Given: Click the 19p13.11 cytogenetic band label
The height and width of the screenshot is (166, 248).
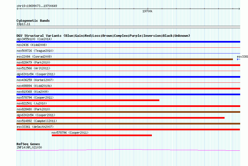Looking at the screenshot, I should [23, 24].
